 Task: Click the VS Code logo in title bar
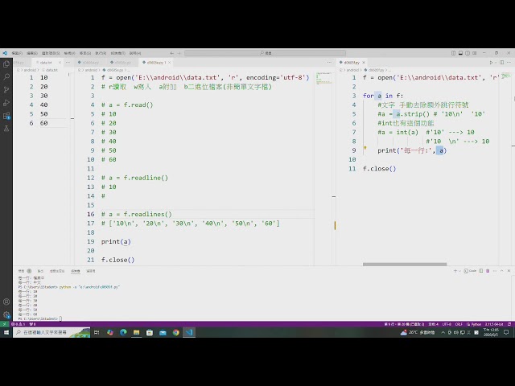click(5, 53)
